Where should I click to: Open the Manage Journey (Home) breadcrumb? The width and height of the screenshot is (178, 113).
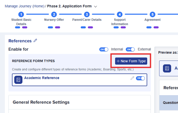(25, 6)
